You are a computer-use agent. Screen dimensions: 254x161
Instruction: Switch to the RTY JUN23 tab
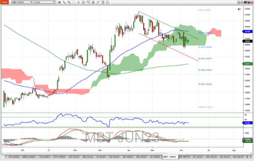click(x=59, y=157)
